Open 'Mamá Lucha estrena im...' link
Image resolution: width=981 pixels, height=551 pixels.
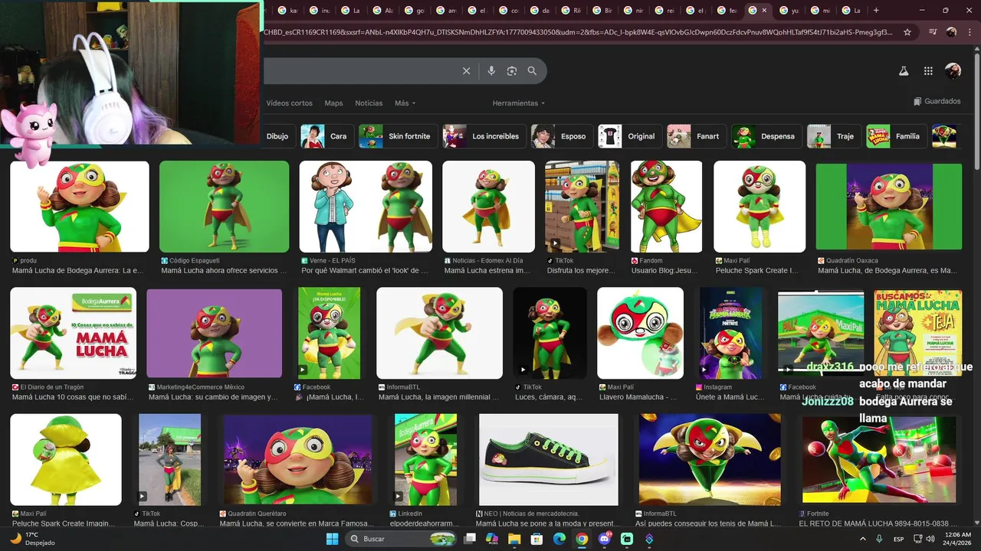click(487, 270)
